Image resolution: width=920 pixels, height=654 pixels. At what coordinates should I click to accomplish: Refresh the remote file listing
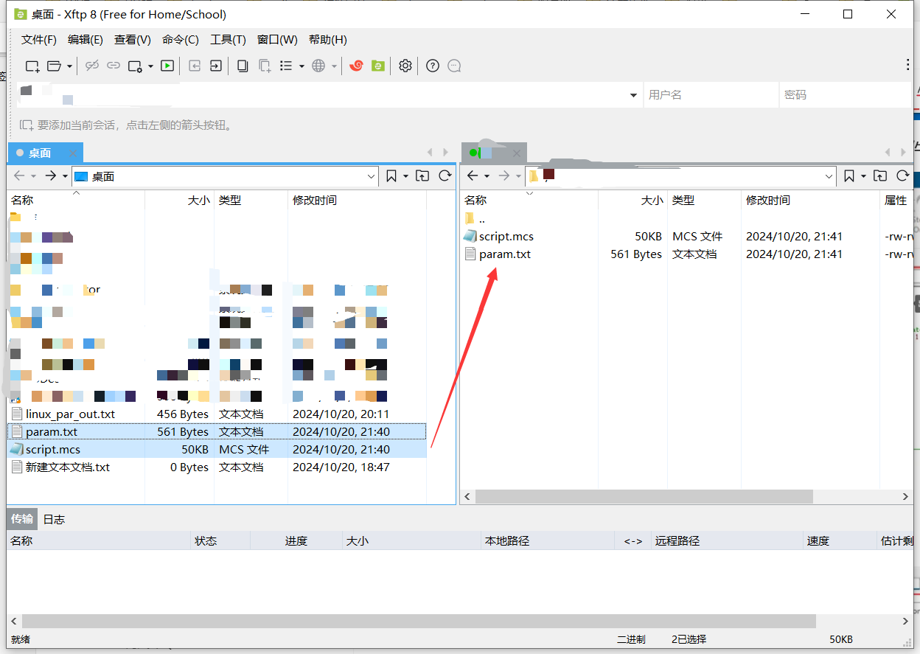tap(905, 175)
